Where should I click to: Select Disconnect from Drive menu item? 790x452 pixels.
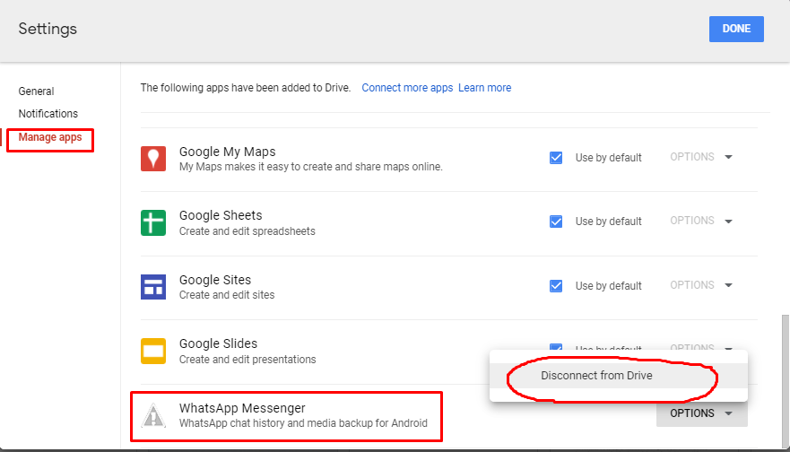click(618, 376)
